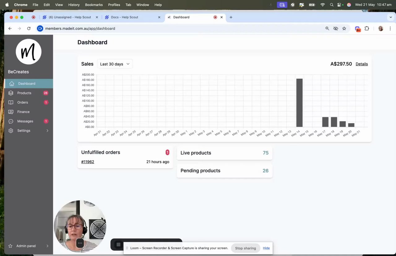This screenshot has width=396, height=256.
Task: Click the May 14 sales bar
Action: [x=299, y=103]
